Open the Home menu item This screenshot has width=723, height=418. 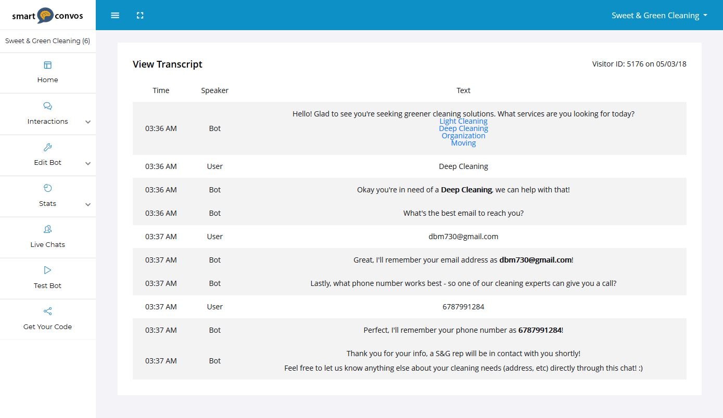point(47,80)
